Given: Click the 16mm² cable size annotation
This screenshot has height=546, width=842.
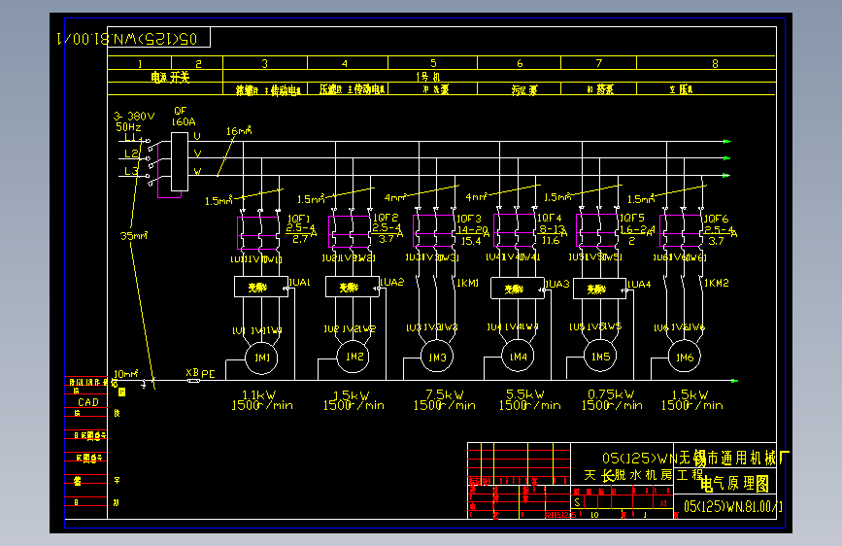Looking at the screenshot, I should tap(239, 130).
